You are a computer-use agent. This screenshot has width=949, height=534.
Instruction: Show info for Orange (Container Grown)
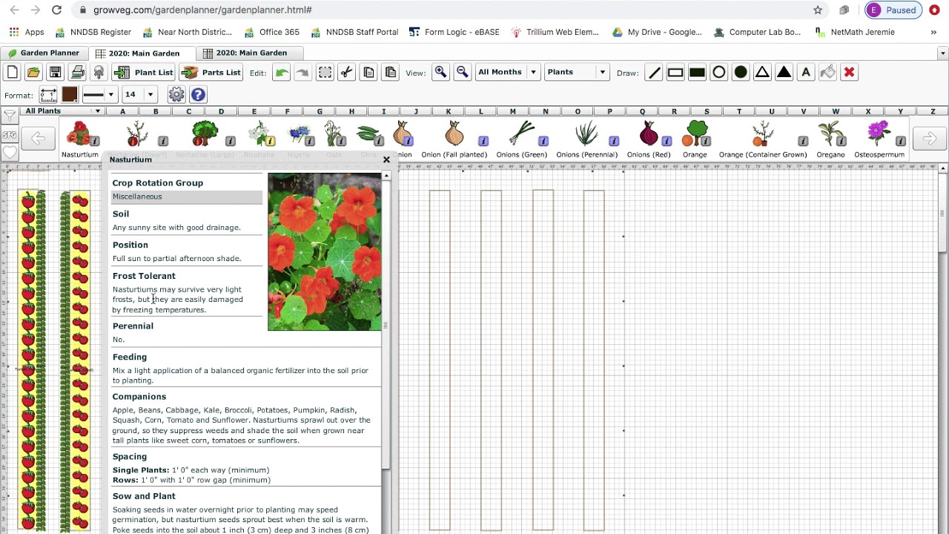pos(803,141)
